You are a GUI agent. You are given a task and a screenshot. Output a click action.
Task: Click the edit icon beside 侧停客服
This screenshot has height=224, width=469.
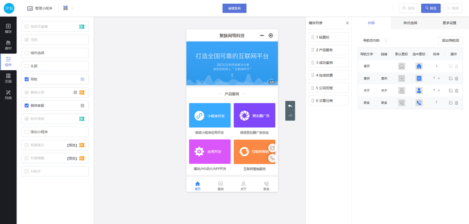coord(83,106)
